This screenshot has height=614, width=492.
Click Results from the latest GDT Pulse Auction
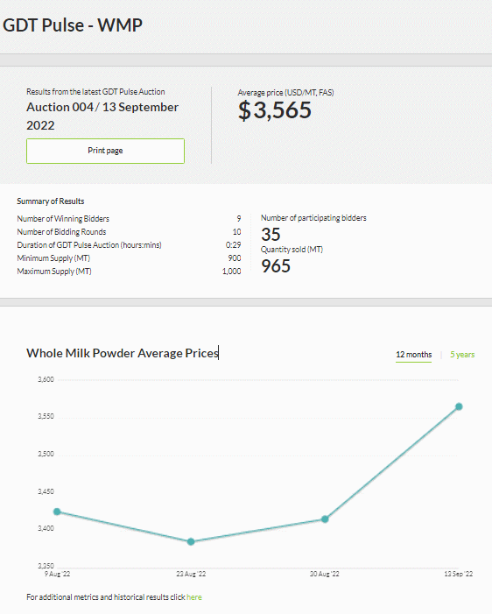pos(95,92)
